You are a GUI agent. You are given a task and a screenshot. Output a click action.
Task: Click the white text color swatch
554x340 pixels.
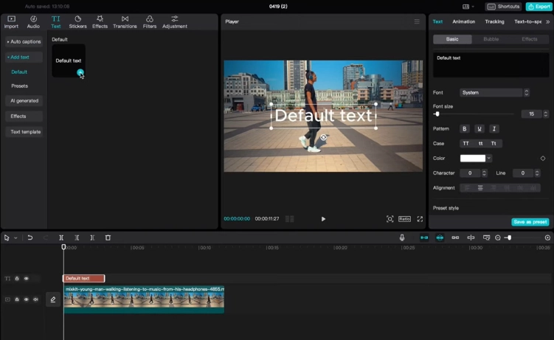pos(472,158)
